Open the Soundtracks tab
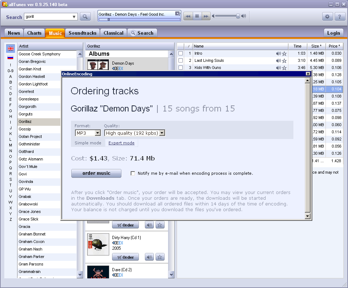This screenshot has width=348, height=288. coord(82,33)
